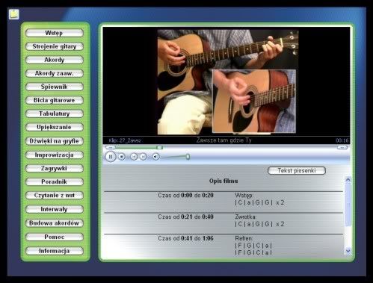Image resolution: width=373 pixels, height=283 pixels.
Task: Select the Akordy menu item
Action: click(54, 60)
